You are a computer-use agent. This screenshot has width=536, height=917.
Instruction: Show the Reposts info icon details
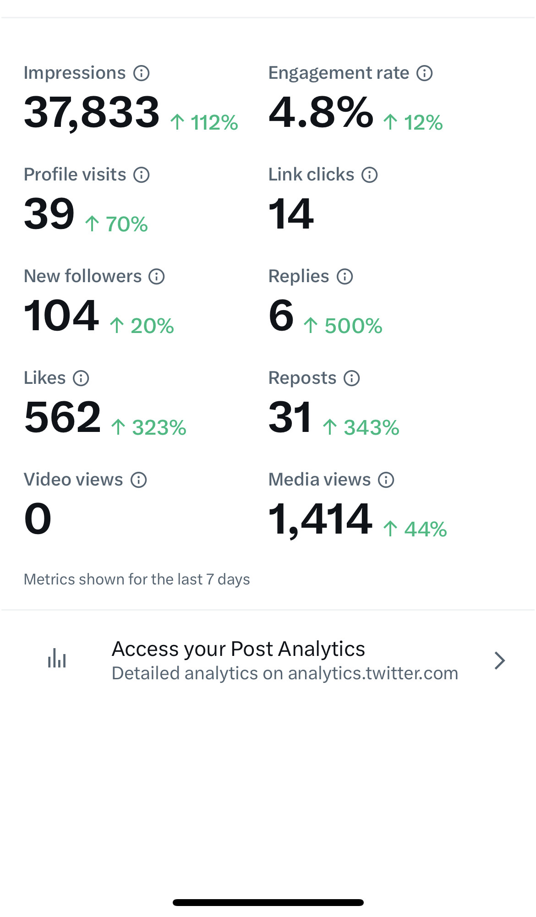pos(352,378)
